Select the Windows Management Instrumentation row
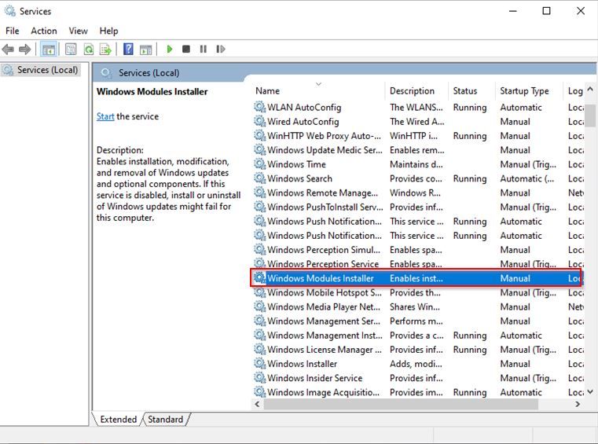Viewport: 598px width, 444px height. [418, 336]
